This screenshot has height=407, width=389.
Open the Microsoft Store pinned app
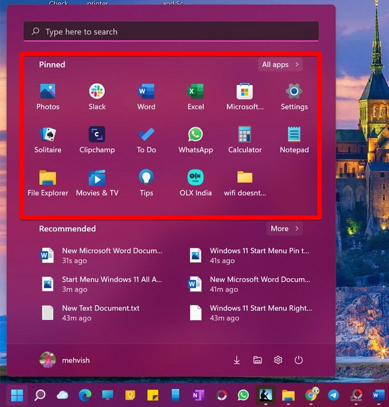coord(245,97)
